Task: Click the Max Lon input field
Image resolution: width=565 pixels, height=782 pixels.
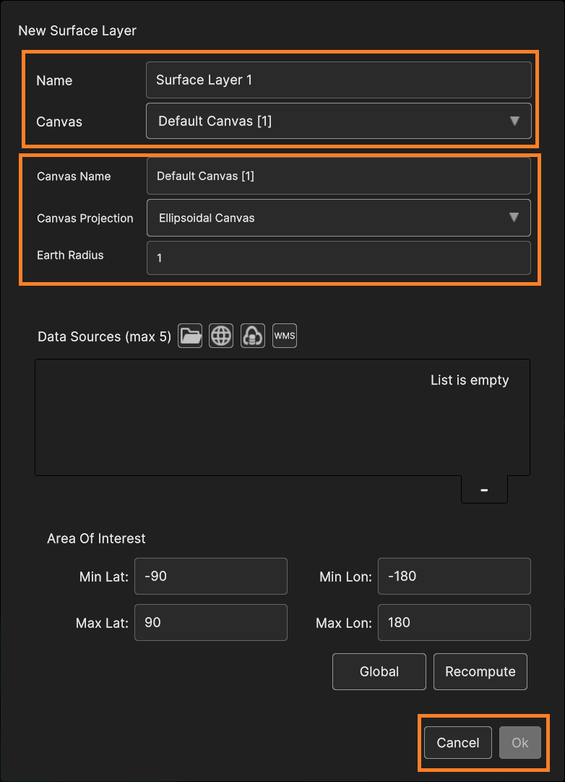Action: pos(454,622)
